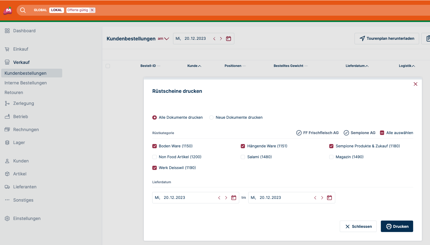The image size is (430, 245).
Task: Uncheck Boden Ware (1150) checkbox
Action: [x=155, y=146]
